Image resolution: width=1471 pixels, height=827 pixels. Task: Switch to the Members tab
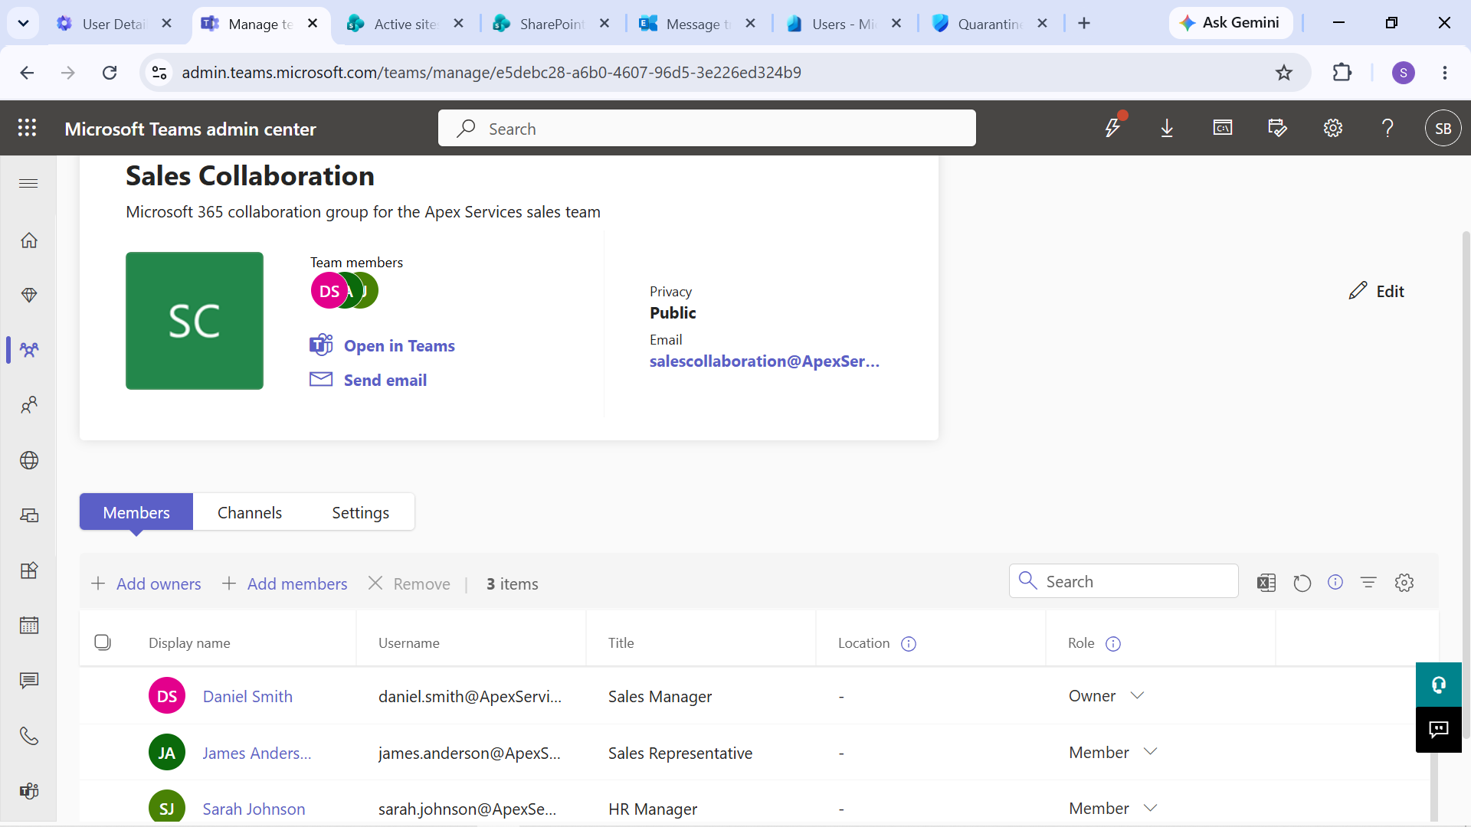coord(136,512)
